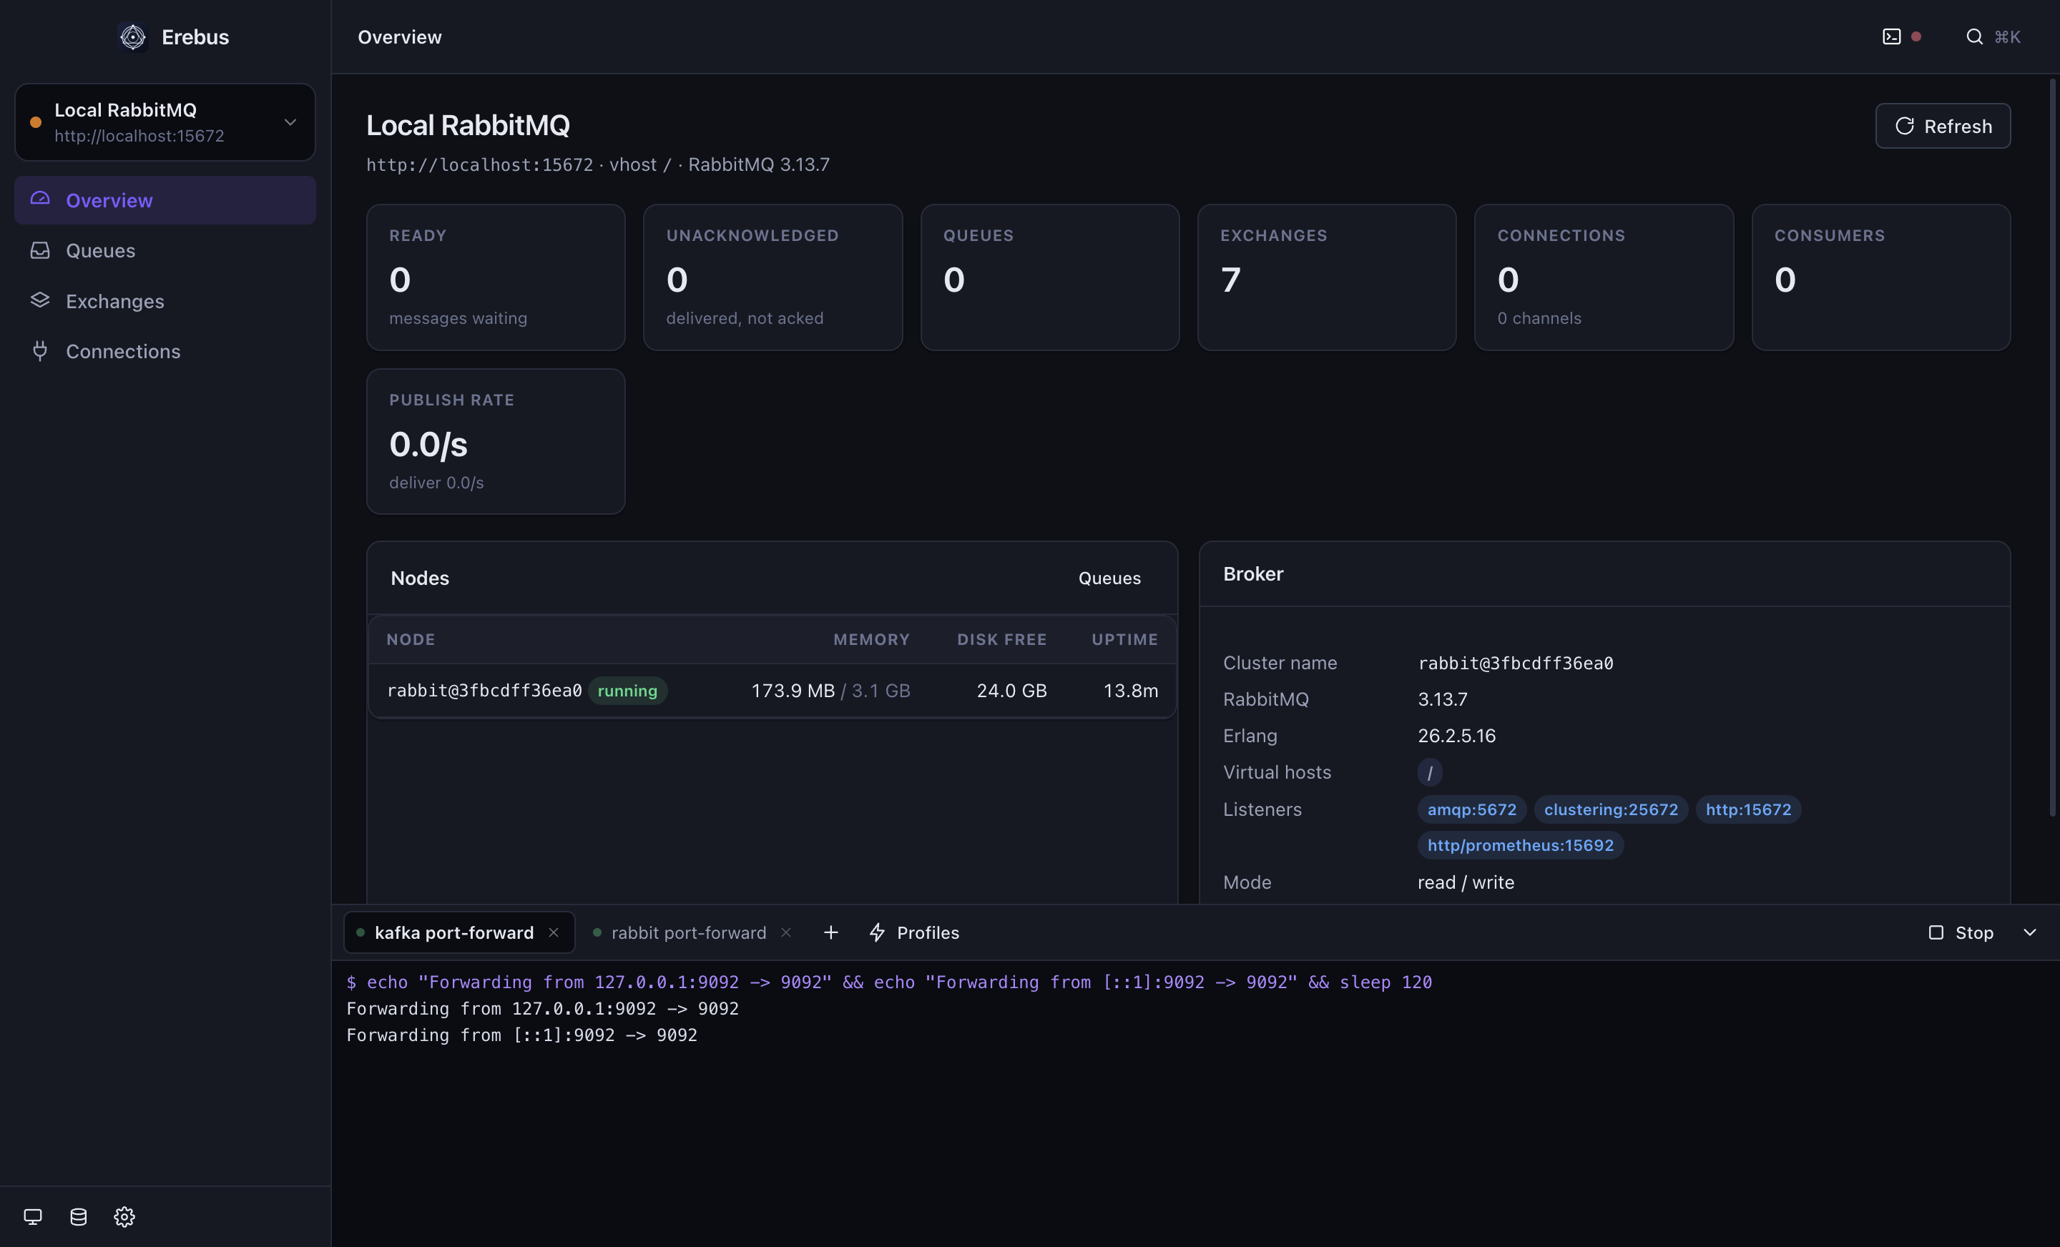
Task: Open search with the magnifier icon
Action: pos(1974,36)
